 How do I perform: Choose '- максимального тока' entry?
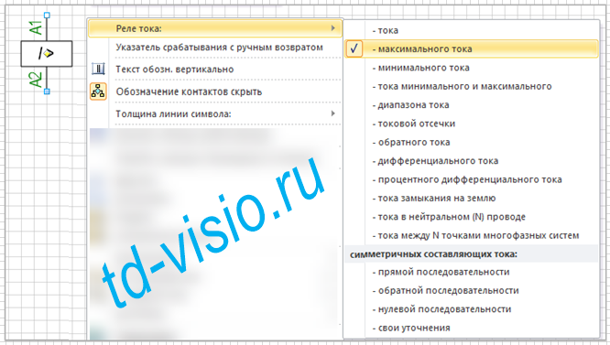pos(472,49)
